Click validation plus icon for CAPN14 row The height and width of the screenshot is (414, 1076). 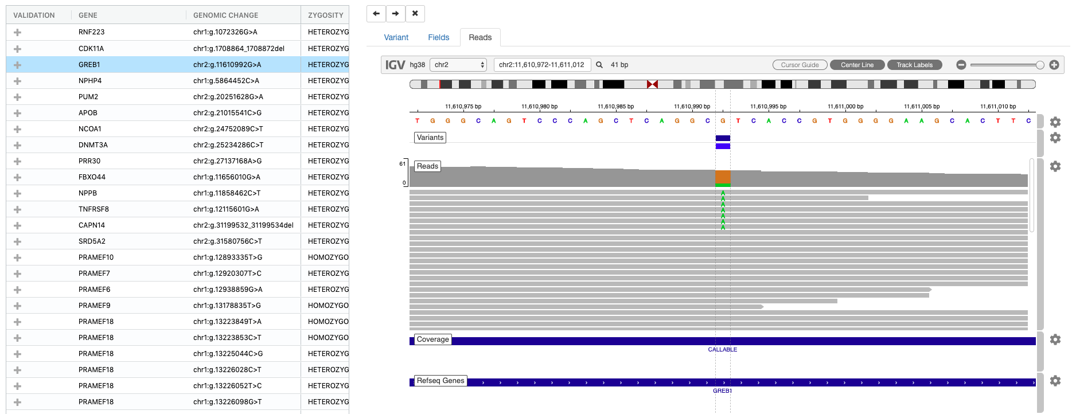pyautogui.click(x=17, y=225)
